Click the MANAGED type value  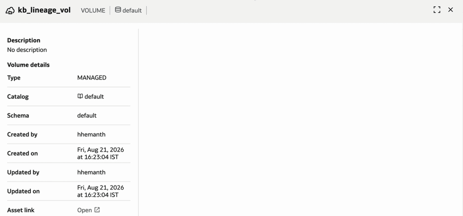[92, 78]
